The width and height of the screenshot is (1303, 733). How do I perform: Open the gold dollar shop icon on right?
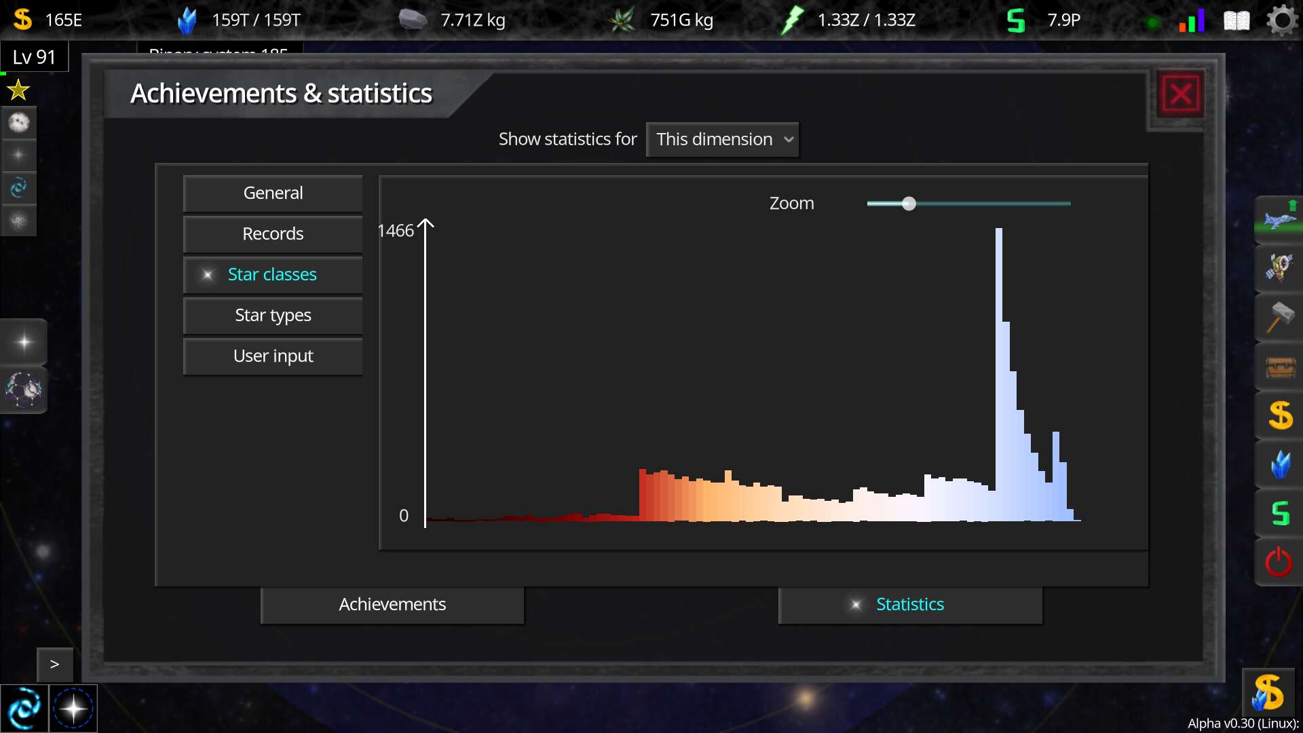click(x=1279, y=415)
